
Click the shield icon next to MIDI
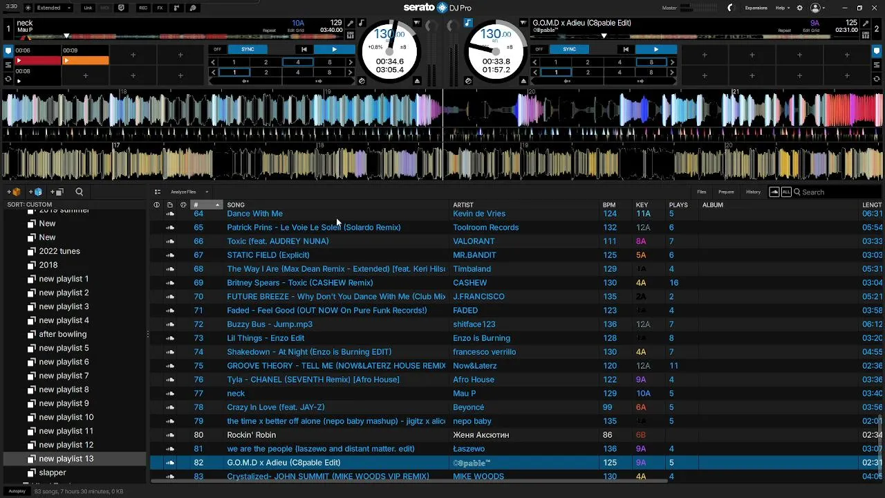pos(122,8)
